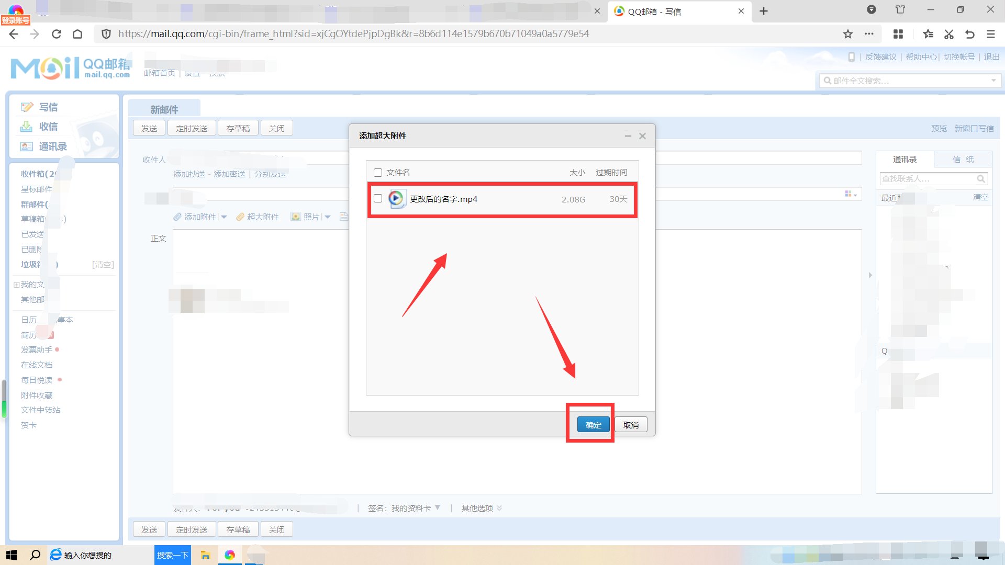Click the 收信 receive mail icon

(26, 127)
